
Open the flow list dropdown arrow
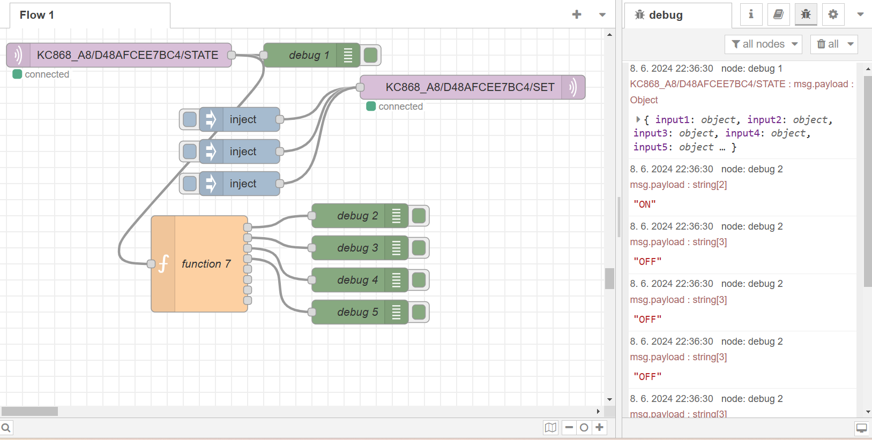602,15
